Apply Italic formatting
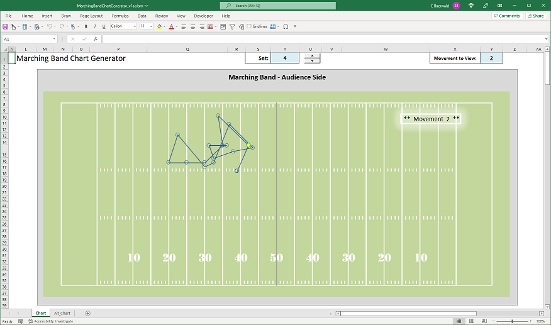The image size is (551, 325). (94, 26)
